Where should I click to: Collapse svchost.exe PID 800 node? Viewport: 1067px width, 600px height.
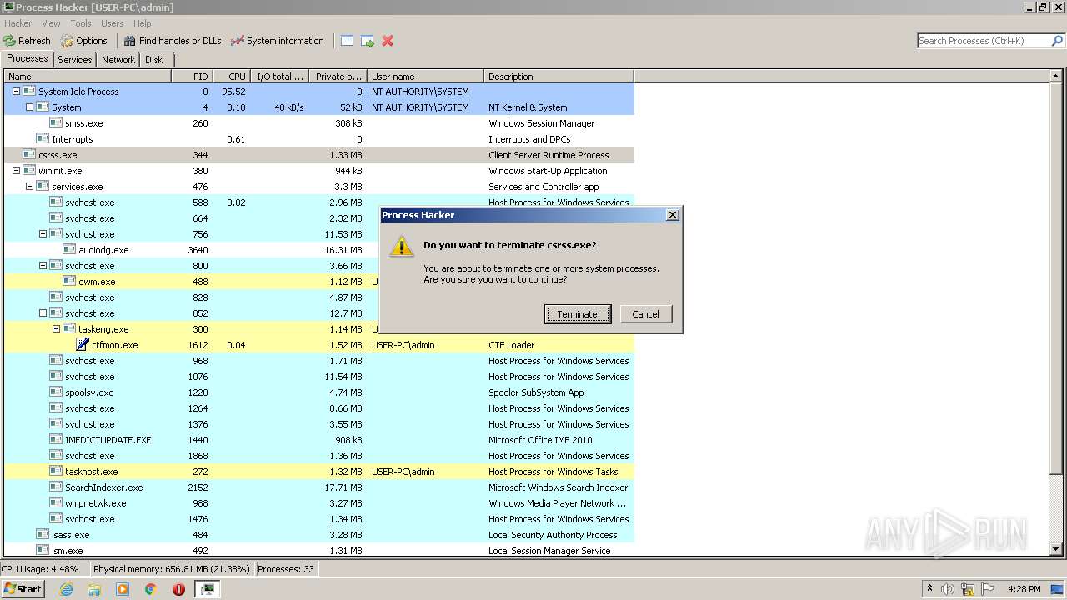pos(43,266)
